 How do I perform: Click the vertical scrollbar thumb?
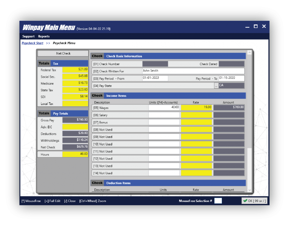pyautogui.click(x=249, y=101)
